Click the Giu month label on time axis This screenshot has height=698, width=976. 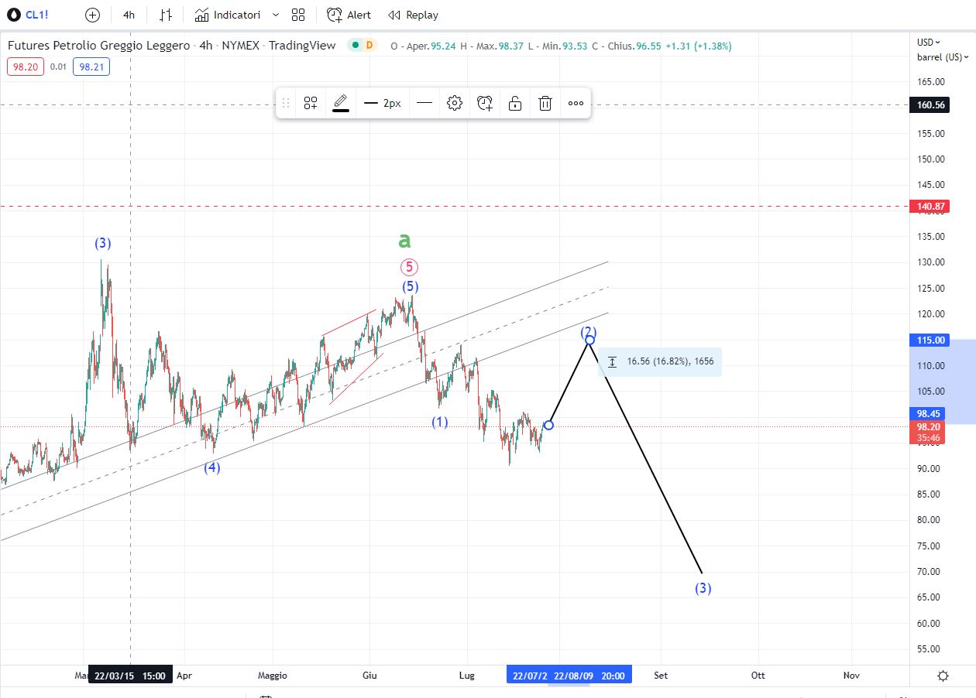[369, 676]
